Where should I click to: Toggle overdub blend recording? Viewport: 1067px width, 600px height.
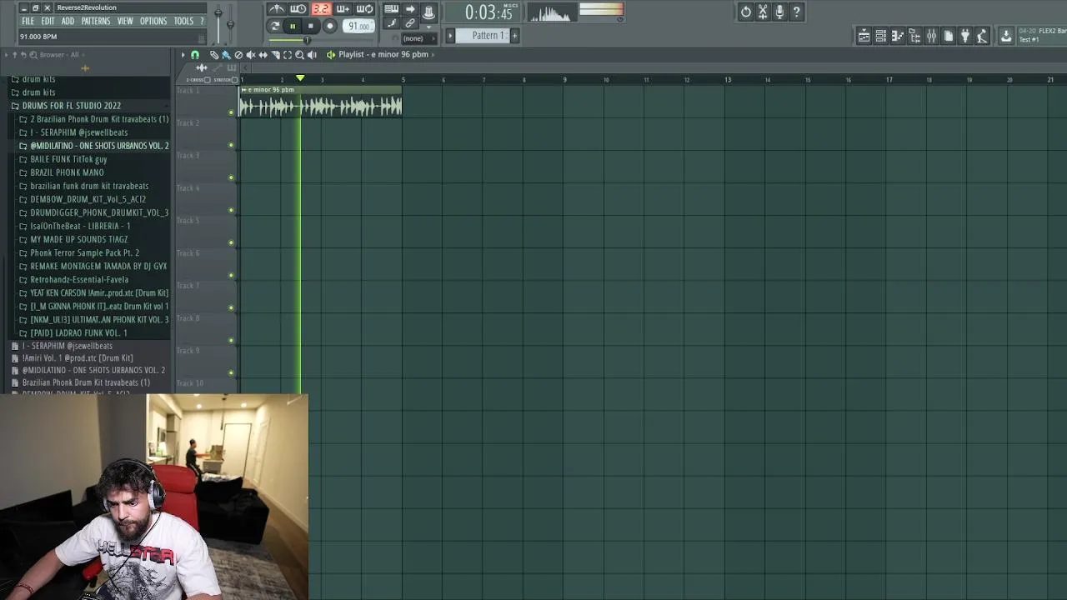click(x=343, y=10)
